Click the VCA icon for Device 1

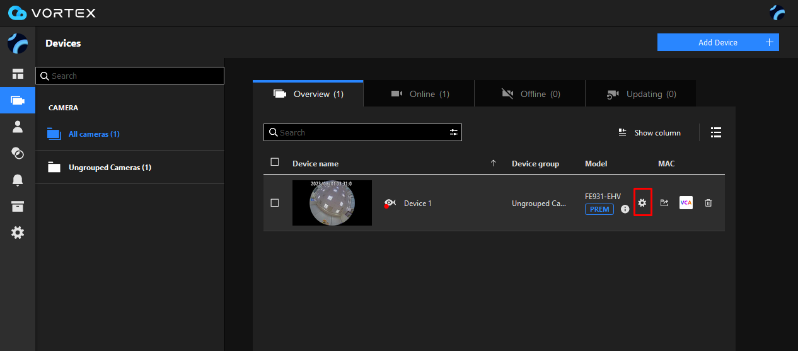tap(686, 203)
